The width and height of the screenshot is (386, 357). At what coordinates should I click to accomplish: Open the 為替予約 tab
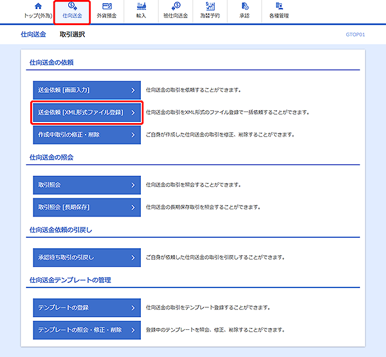click(x=210, y=12)
